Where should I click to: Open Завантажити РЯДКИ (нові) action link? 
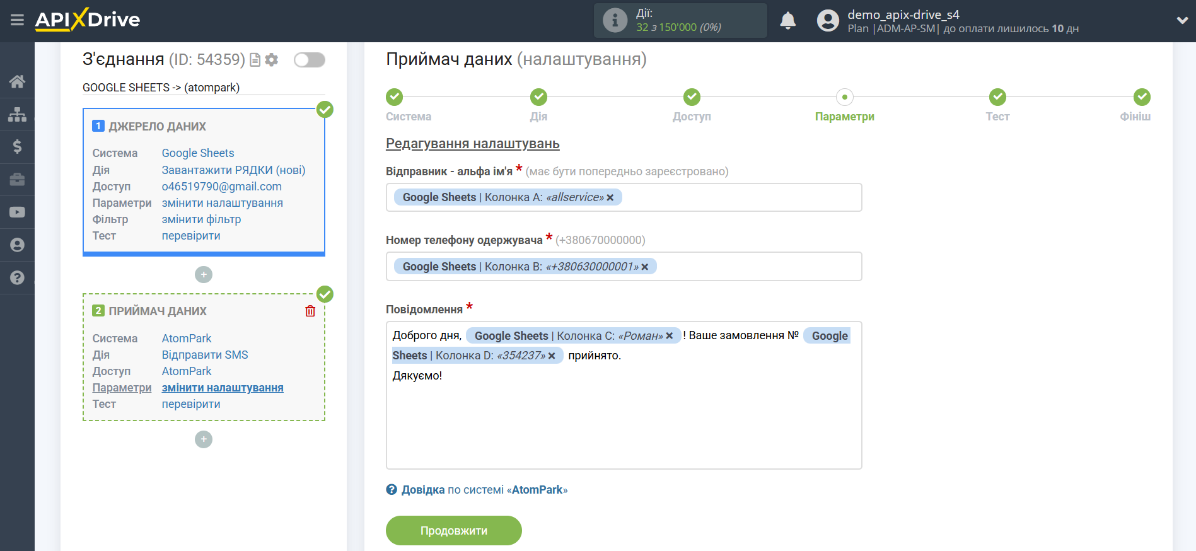tap(234, 170)
